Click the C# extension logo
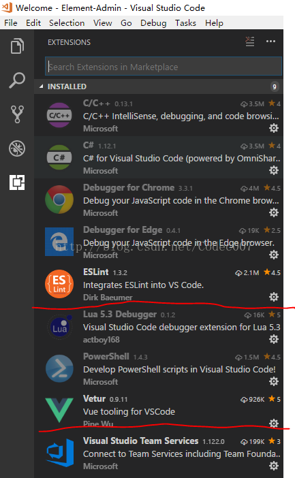 59,157
